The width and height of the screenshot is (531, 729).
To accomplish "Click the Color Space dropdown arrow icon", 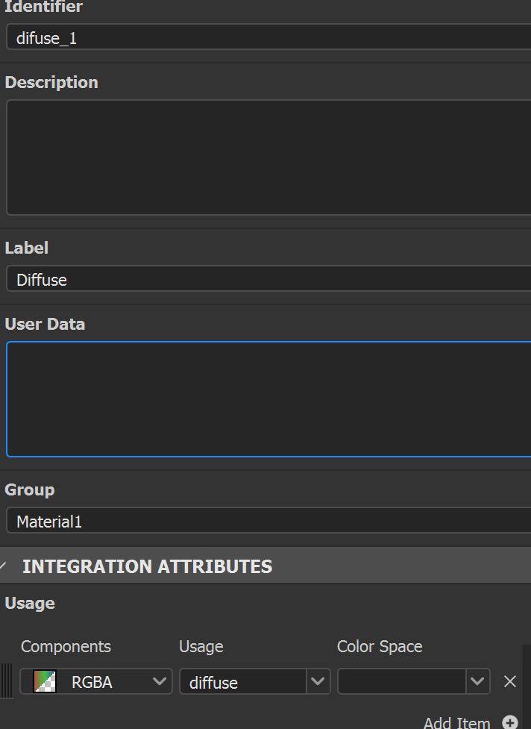I will coord(477,681).
